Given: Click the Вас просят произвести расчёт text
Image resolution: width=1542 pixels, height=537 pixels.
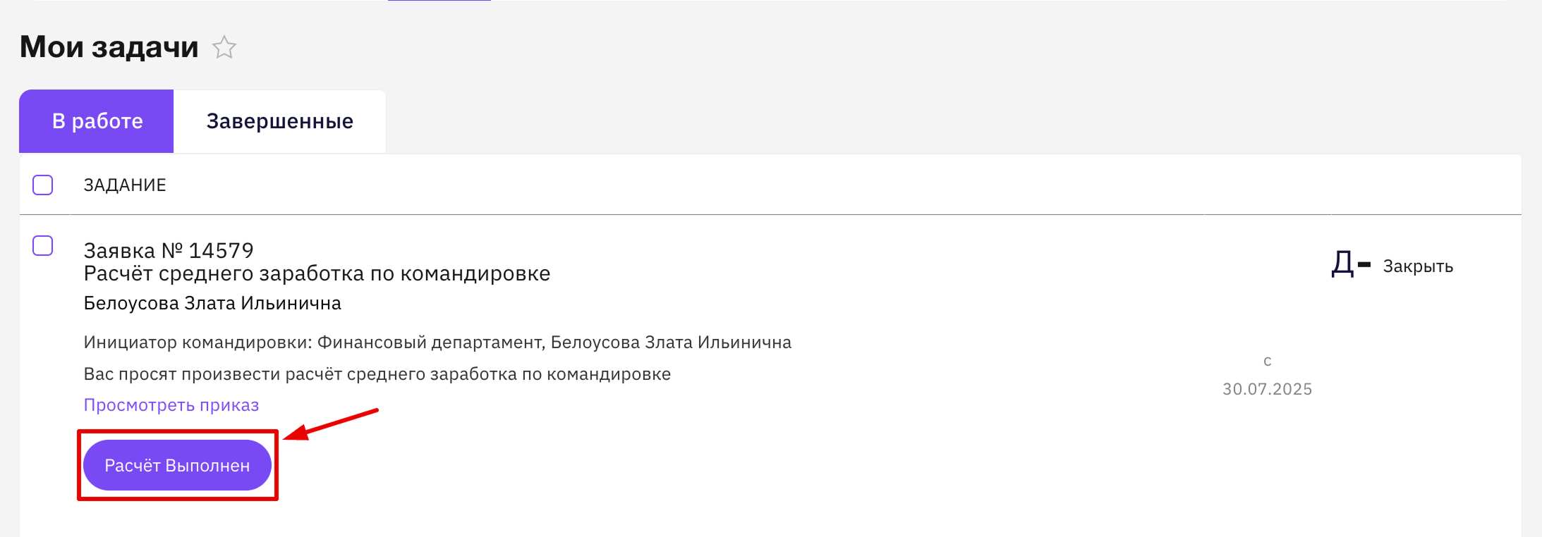Looking at the screenshot, I should point(377,374).
